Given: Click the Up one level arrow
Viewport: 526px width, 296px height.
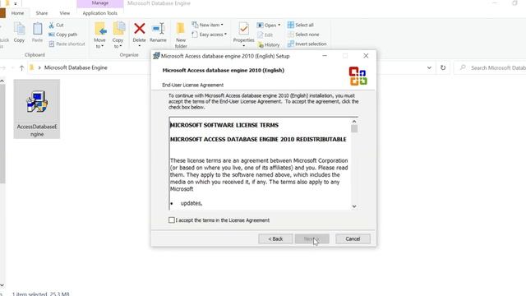Looking at the screenshot, I should tap(22, 67).
